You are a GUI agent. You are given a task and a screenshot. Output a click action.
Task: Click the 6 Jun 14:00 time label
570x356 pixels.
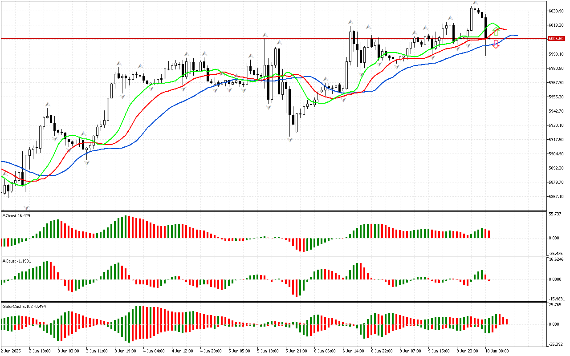pos(353,351)
